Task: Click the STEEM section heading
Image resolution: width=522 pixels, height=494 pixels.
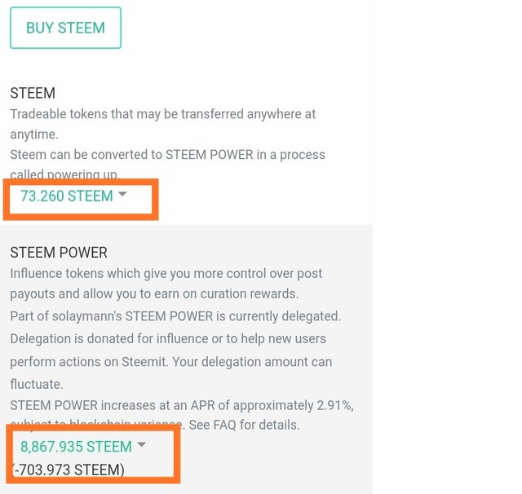Action: point(33,94)
